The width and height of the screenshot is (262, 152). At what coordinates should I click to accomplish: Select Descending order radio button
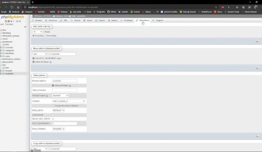(45, 36)
